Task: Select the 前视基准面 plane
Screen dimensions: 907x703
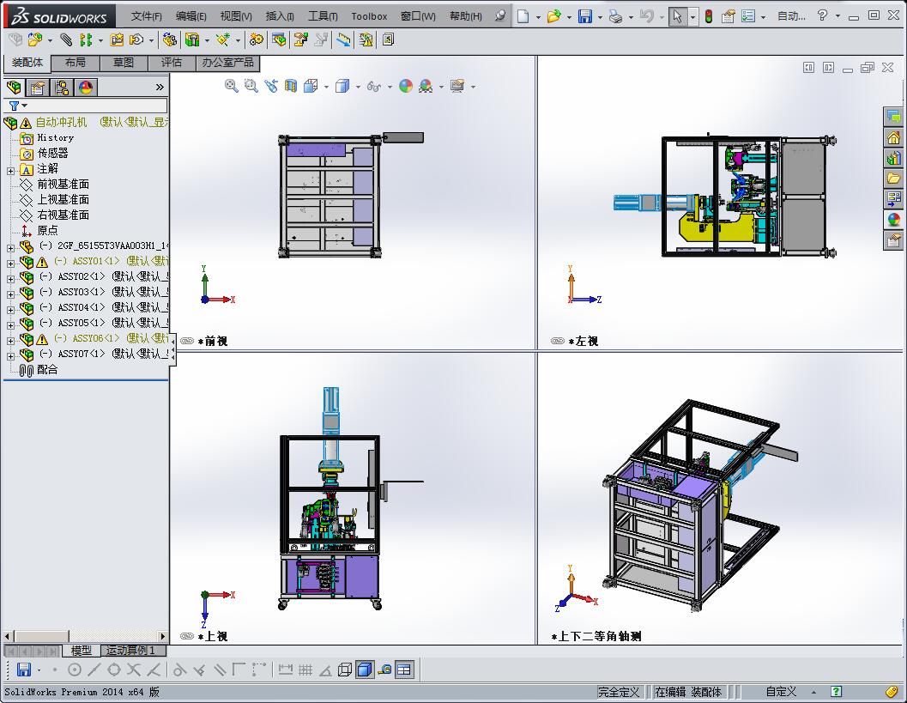Action: [54, 184]
